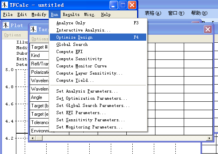Open Options menu in Plot window
The width and height of the screenshot is (218, 154).
pos(12,35)
